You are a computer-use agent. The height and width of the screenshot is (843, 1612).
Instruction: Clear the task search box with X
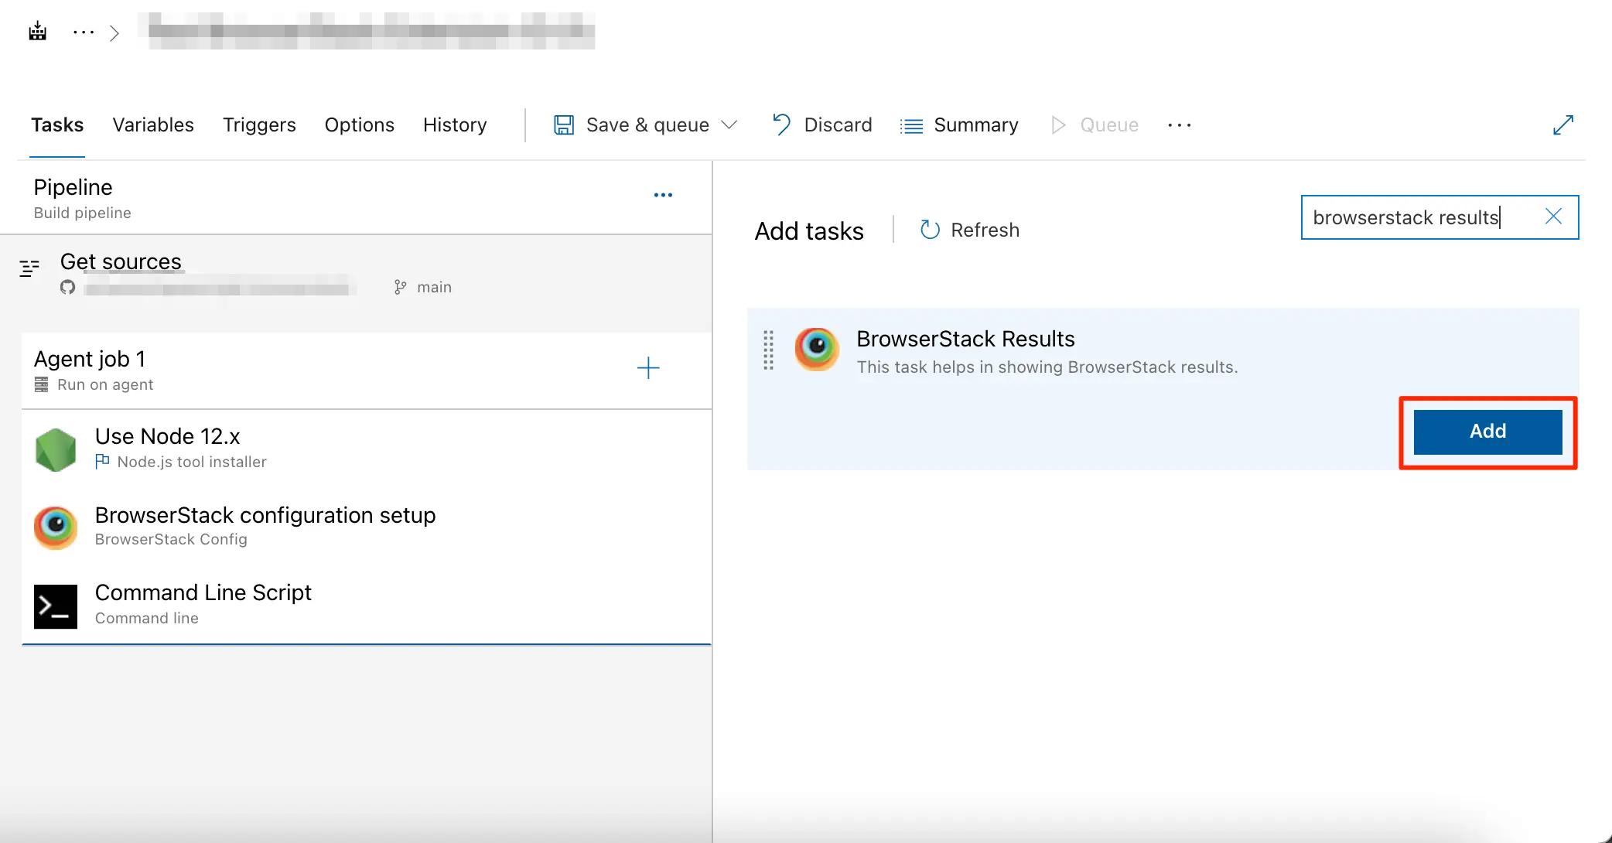point(1553,217)
